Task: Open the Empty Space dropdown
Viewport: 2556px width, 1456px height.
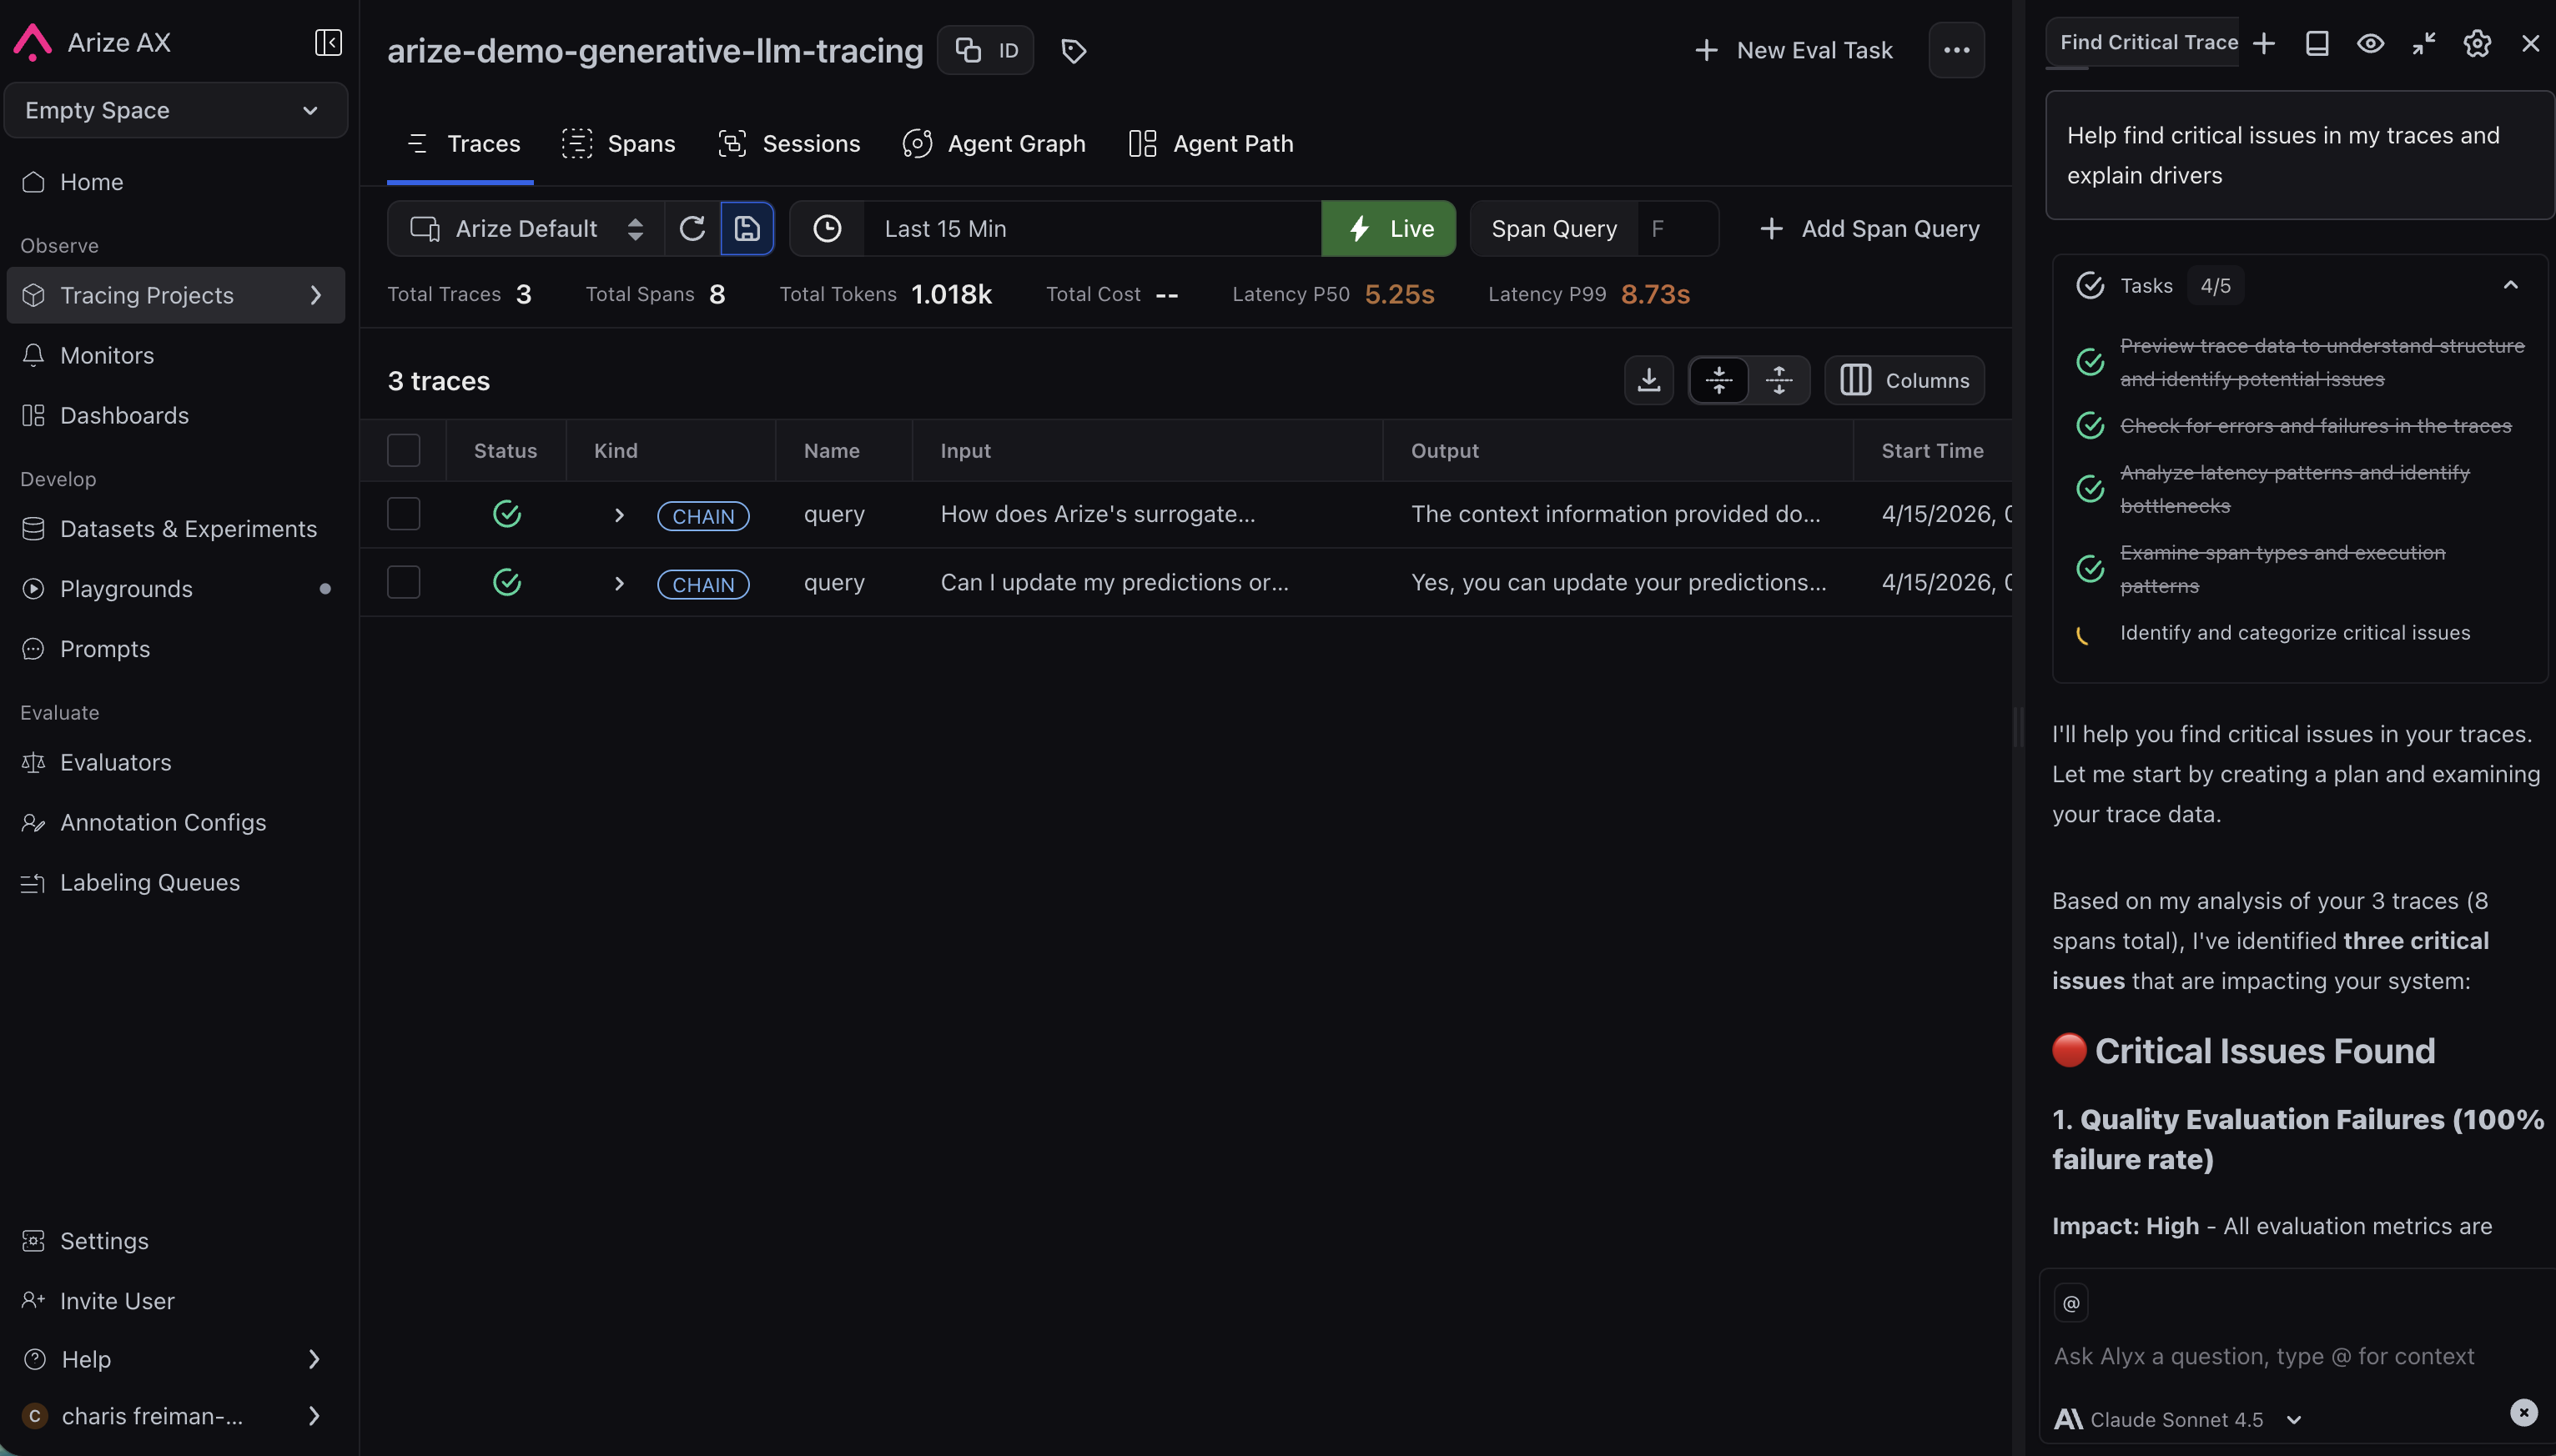Action: pyautogui.click(x=175, y=110)
